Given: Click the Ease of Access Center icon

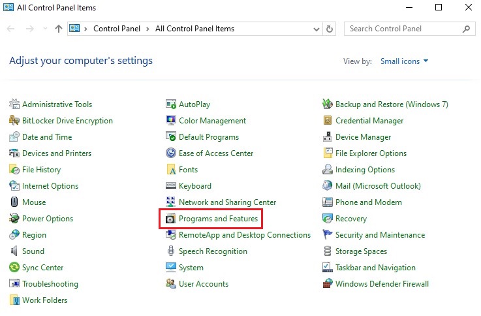Looking at the screenshot, I should tap(170, 153).
